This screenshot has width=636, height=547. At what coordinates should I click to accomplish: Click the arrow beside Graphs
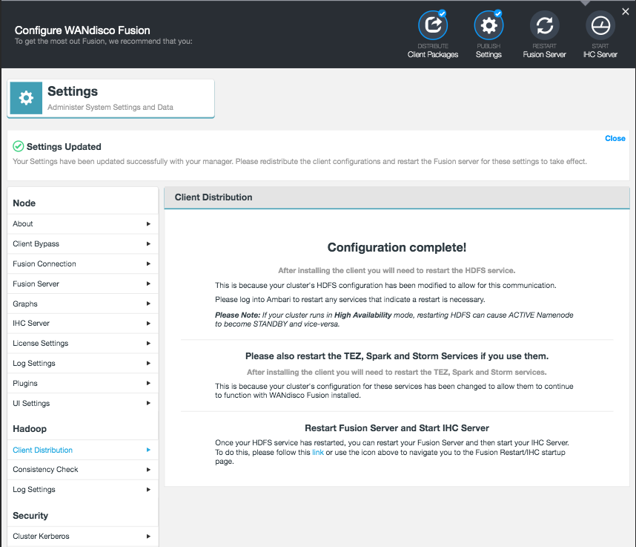(148, 304)
